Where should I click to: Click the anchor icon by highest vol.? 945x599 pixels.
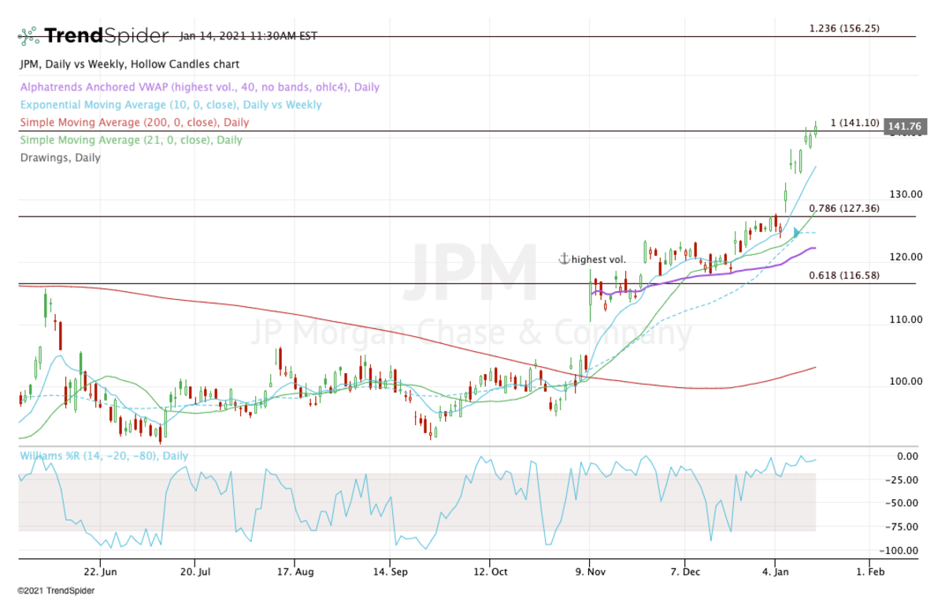pos(563,259)
